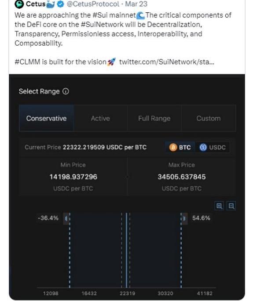264x301 pixels.
Task: Select the Conservative range tab
Action: click(x=46, y=118)
